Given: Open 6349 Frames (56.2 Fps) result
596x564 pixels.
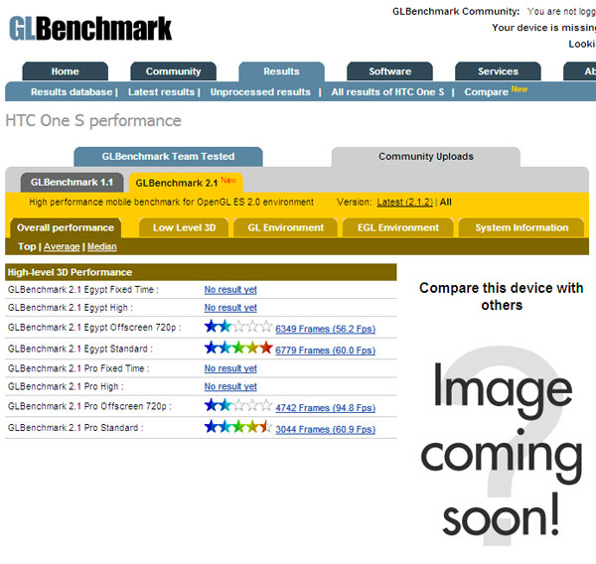Looking at the screenshot, I should (x=325, y=329).
